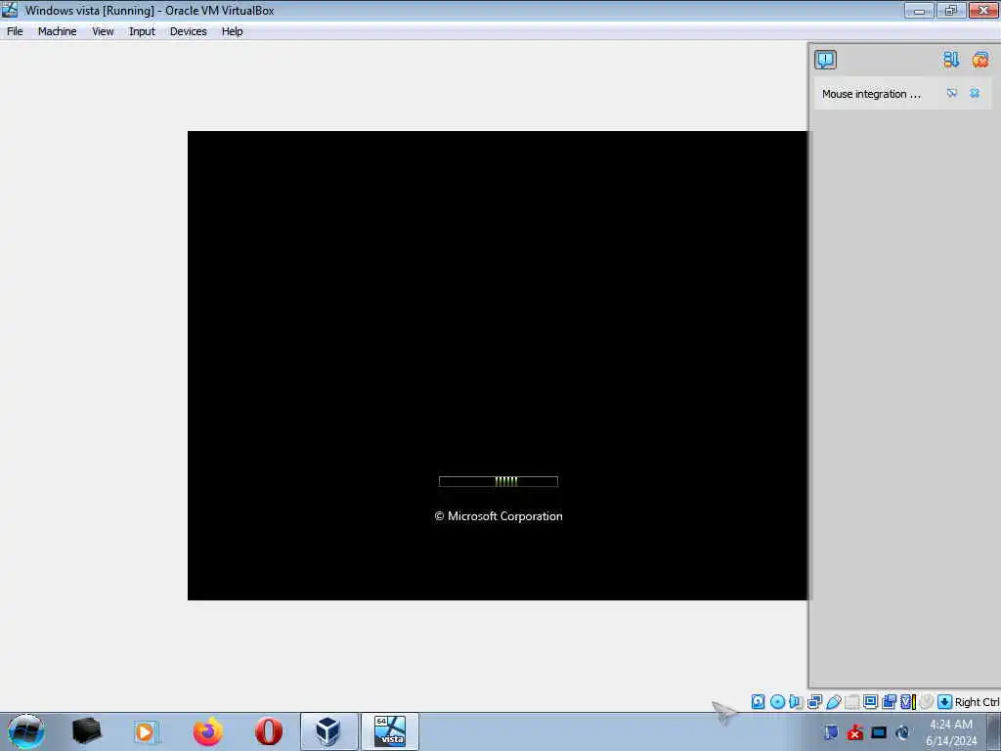Open Opera from the taskbar
The height and width of the screenshot is (751, 1001).
[x=269, y=731]
